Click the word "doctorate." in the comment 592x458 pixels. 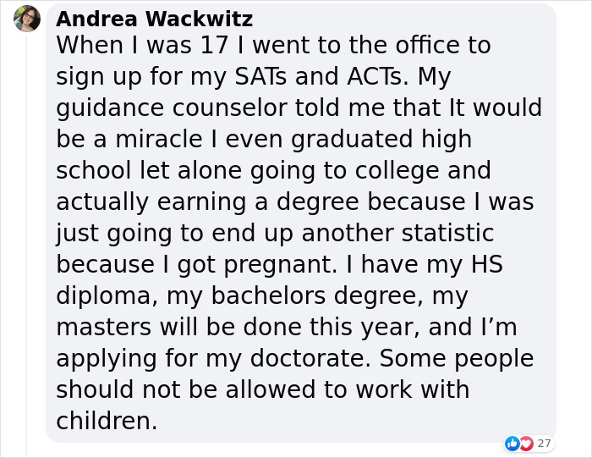pyautogui.click(x=310, y=358)
